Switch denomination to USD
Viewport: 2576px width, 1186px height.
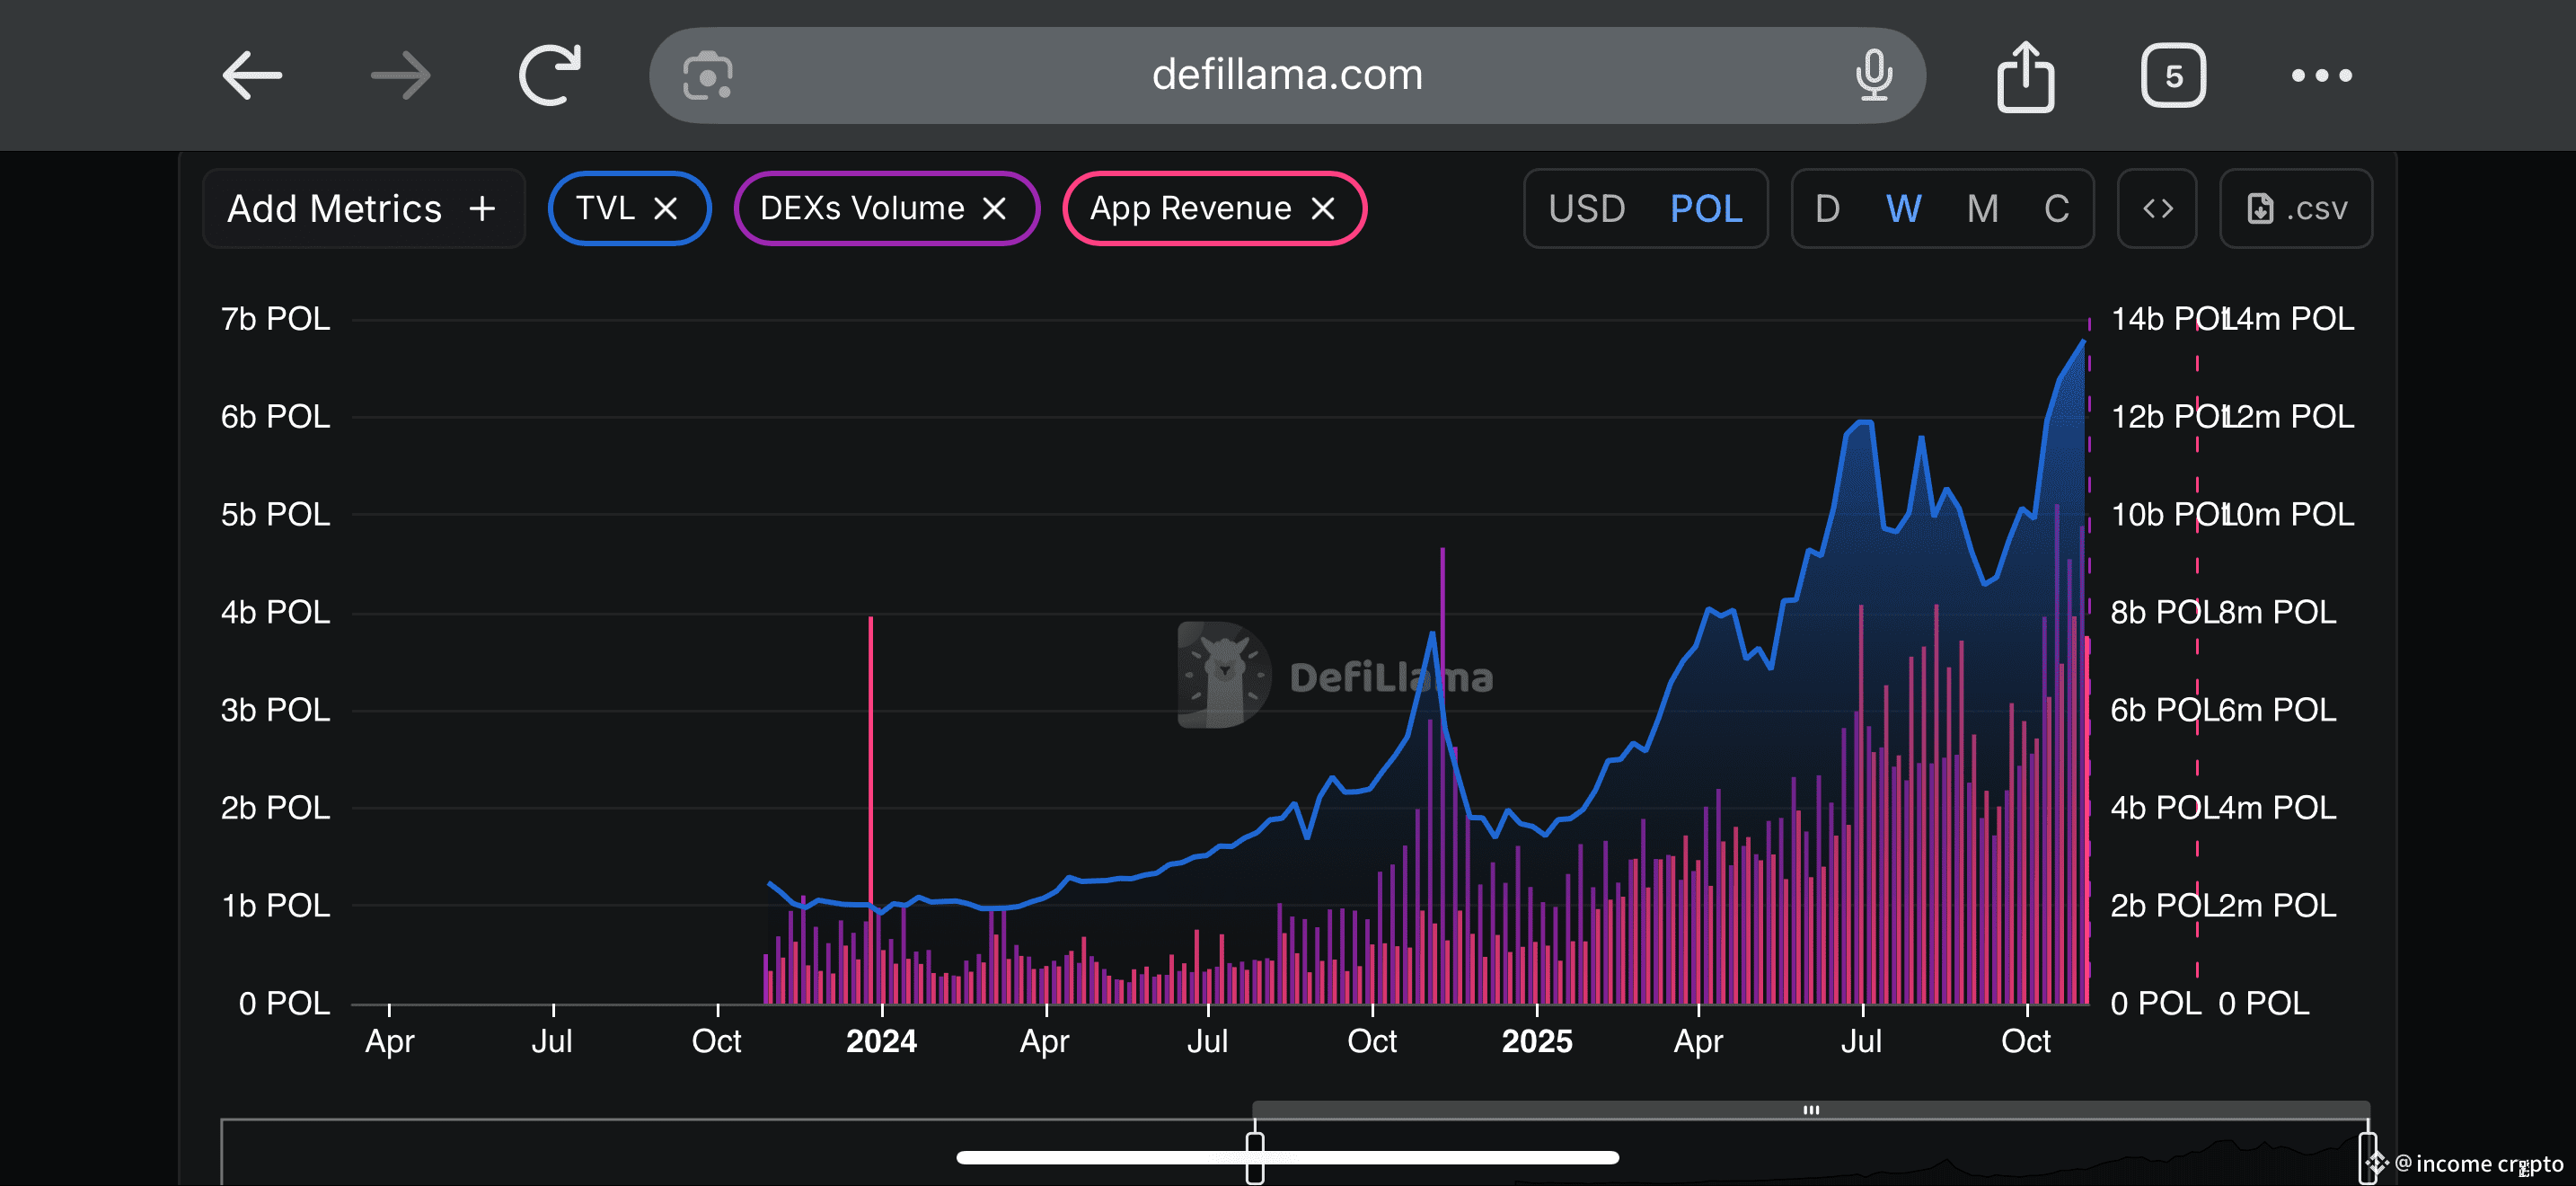[1586, 208]
